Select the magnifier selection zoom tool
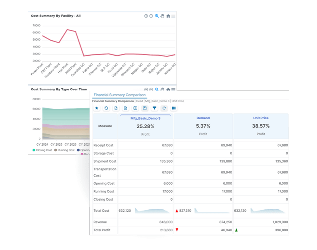Image resolution: width=317 pixels, height=250 pixels. (x=157, y=16)
